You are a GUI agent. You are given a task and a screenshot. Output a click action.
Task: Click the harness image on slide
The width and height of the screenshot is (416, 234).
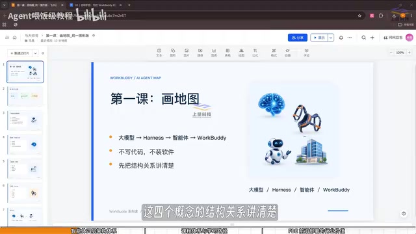307,118
